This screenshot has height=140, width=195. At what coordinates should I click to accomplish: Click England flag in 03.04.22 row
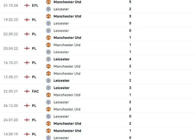click(27, 48)
